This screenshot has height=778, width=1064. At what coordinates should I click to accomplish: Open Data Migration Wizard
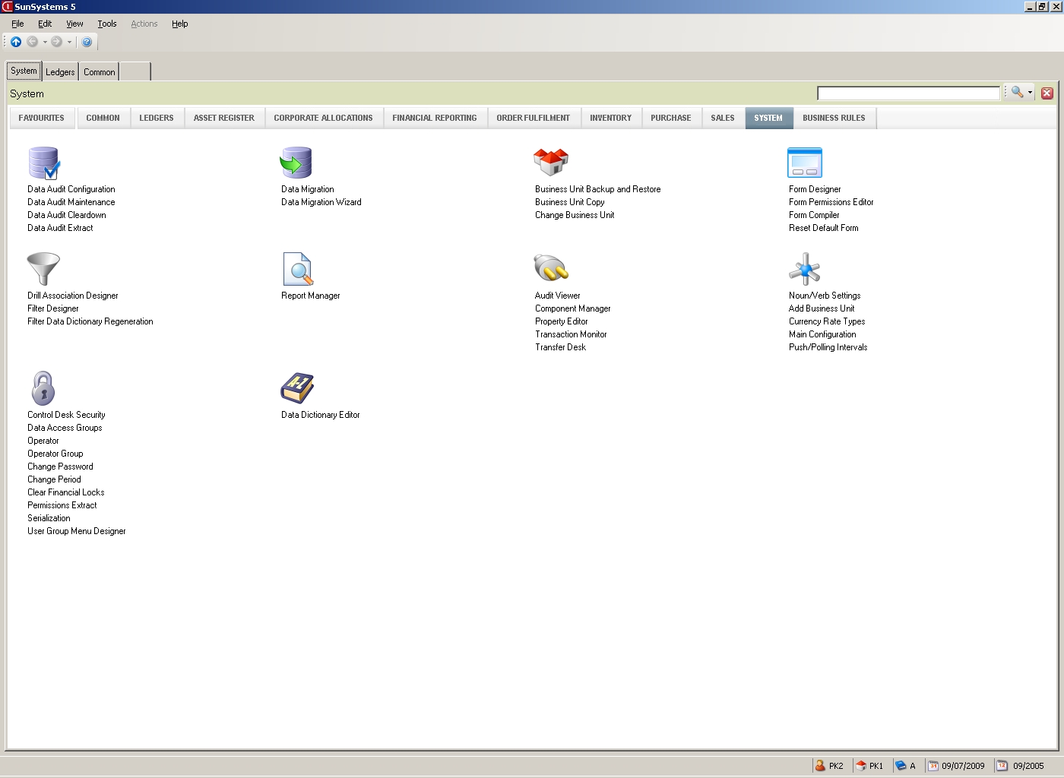tap(321, 202)
